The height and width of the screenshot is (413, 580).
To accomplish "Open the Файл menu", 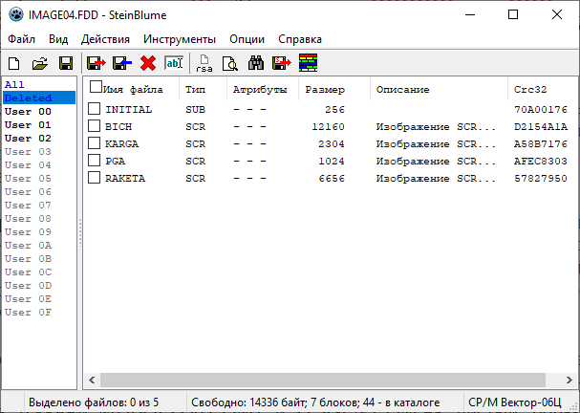I will tap(21, 39).
